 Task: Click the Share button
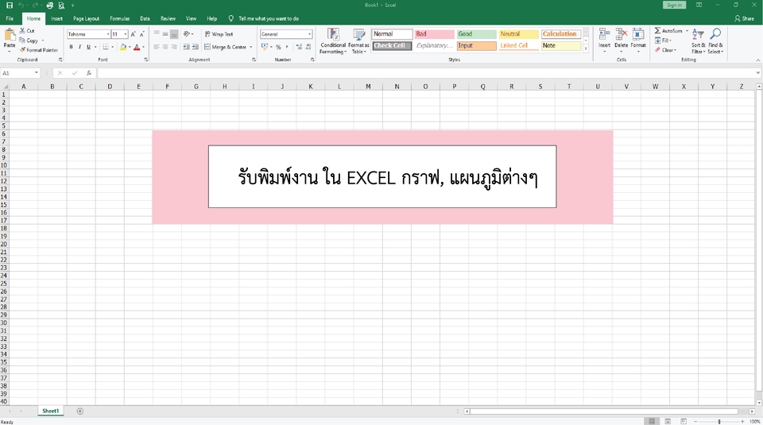(745, 18)
